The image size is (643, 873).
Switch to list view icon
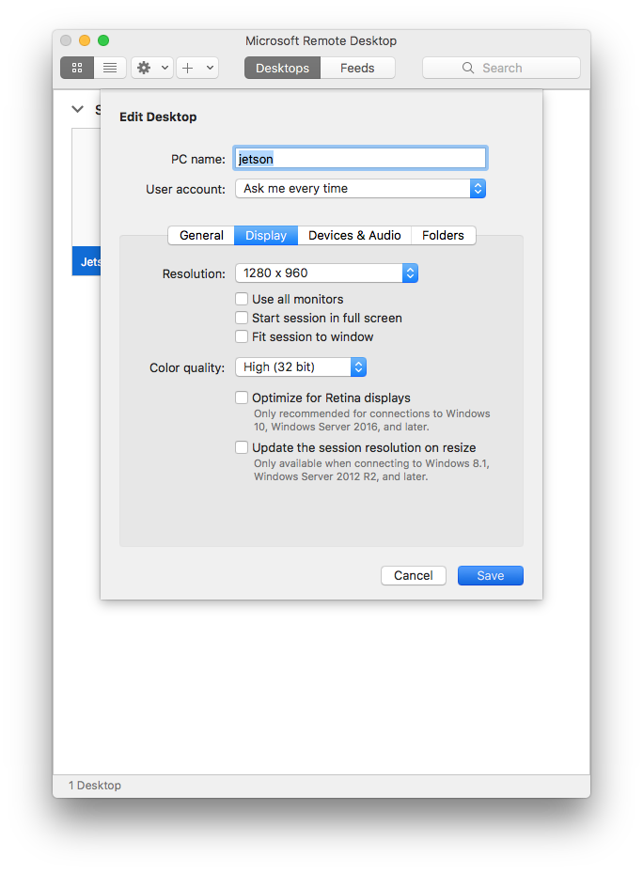coord(110,68)
